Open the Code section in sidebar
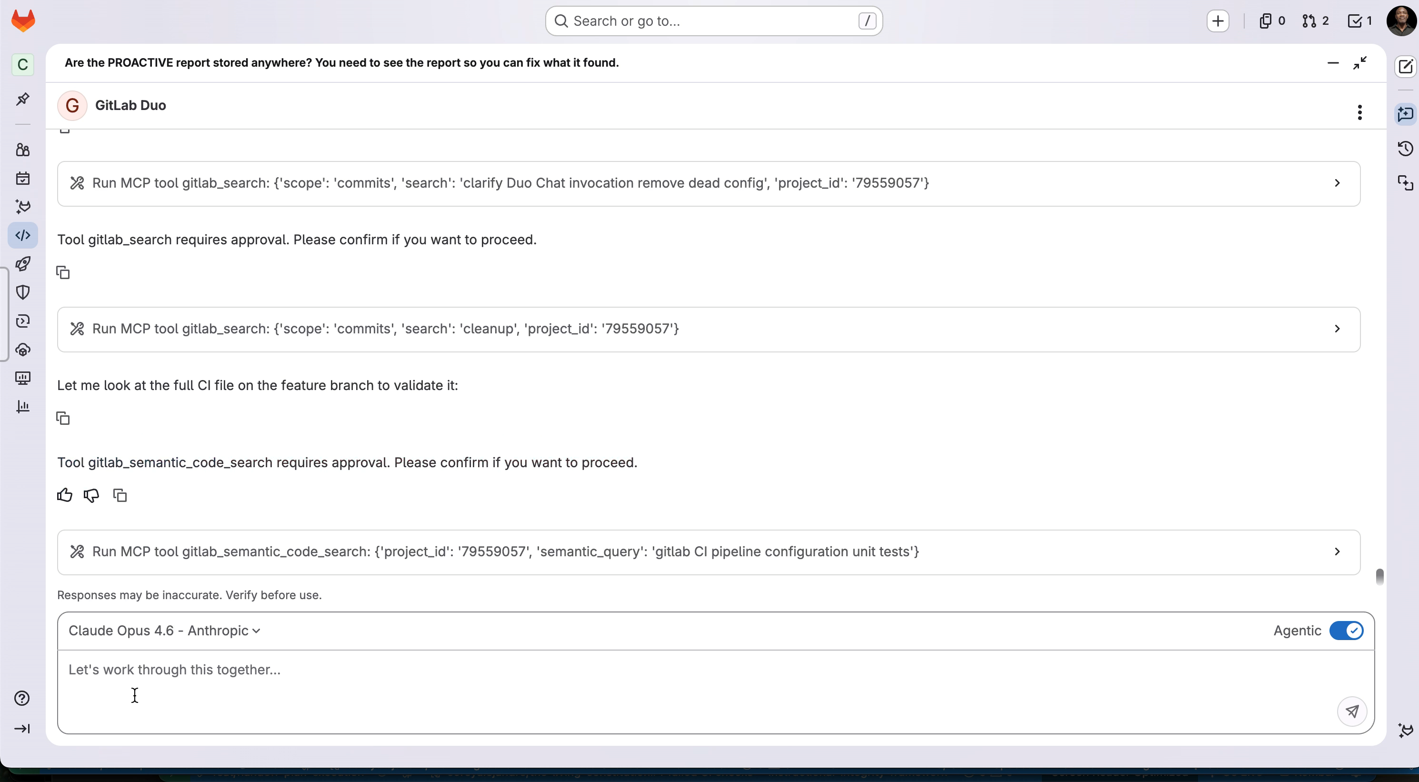 pos(22,235)
